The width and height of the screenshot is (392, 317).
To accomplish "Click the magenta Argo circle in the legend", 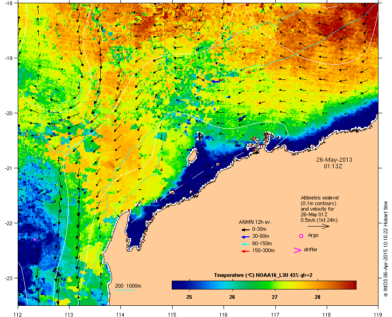I will pyautogui.click(x=301, y=236).
